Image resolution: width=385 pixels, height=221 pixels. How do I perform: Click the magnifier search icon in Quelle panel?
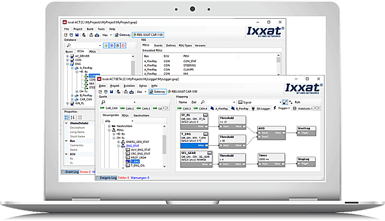(x=104, y=102)
